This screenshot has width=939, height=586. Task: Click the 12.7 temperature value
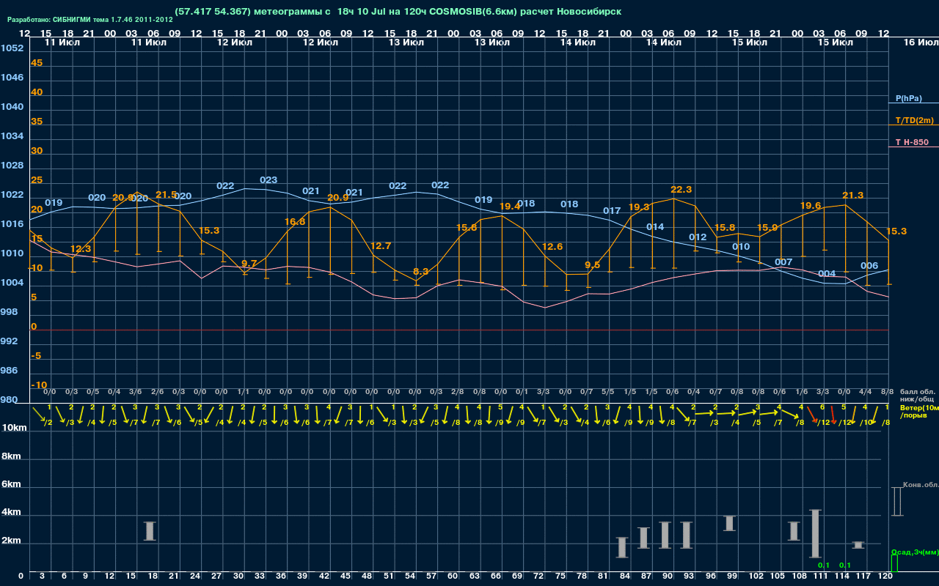click(x=381, y=246)
